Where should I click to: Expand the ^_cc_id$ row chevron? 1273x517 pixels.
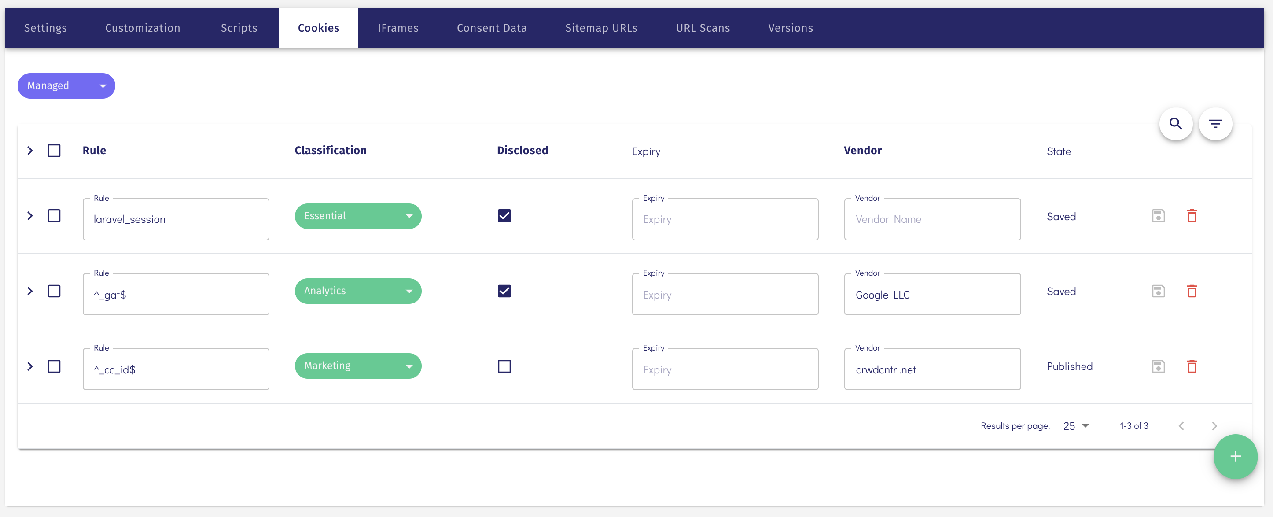pos(29,366)
